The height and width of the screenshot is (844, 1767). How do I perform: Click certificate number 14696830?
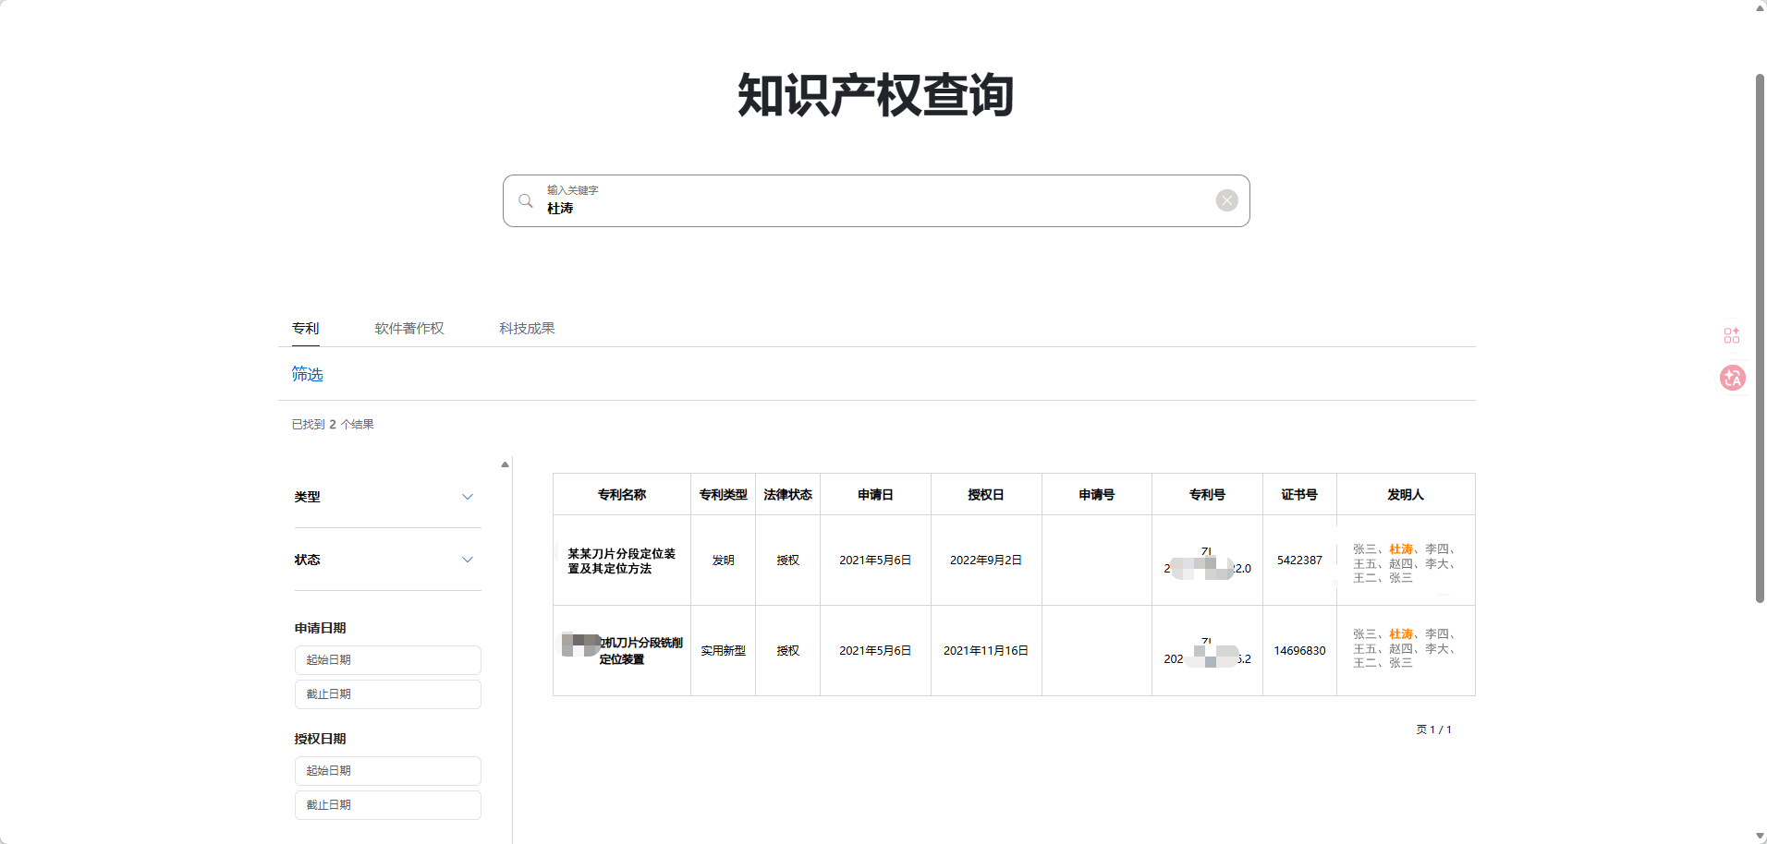1299,651
